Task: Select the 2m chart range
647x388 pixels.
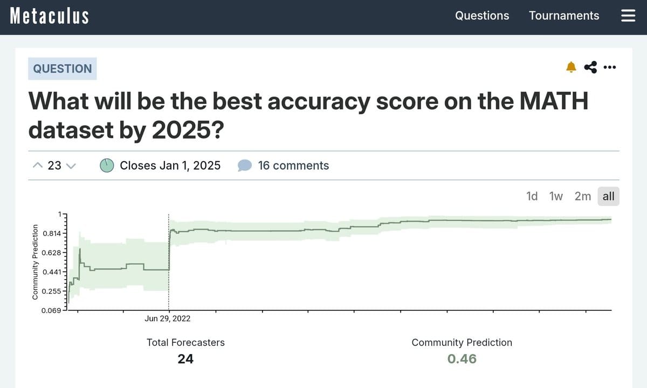Action: point(582,196)
